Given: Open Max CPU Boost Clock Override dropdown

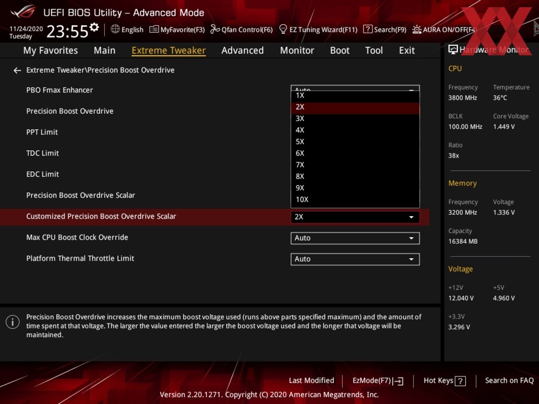Looking at the screenshot, I should click(x=355, y=238).
